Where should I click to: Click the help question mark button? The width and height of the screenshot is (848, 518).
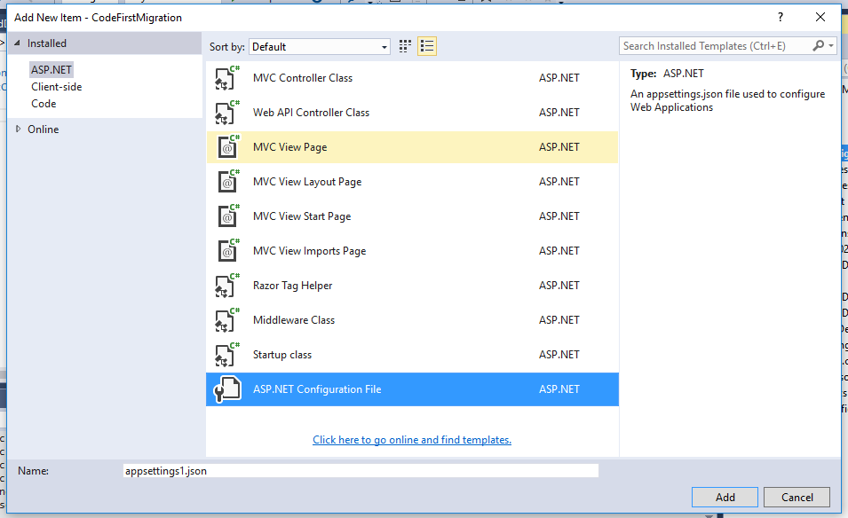pyautogui.click(x=781, y=17)
